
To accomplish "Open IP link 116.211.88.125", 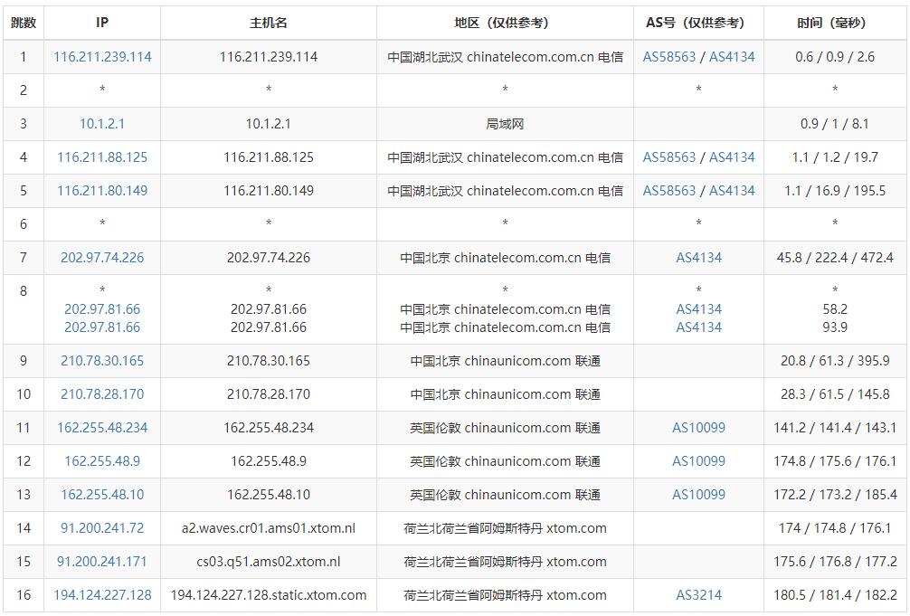I will [x=102, y=157].
